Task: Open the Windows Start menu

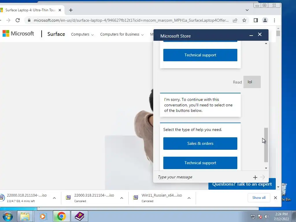Action: click(x=8, y=216)
